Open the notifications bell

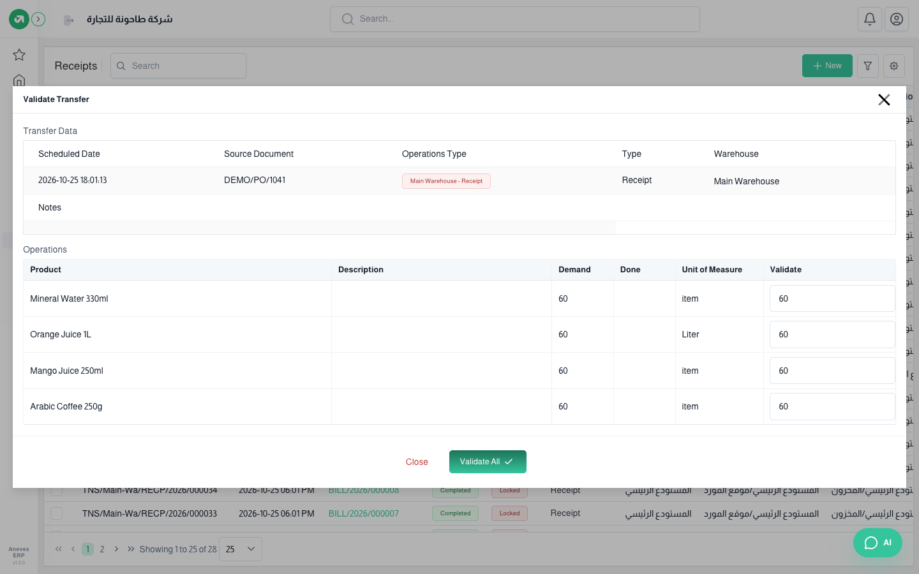pos(870,19)
